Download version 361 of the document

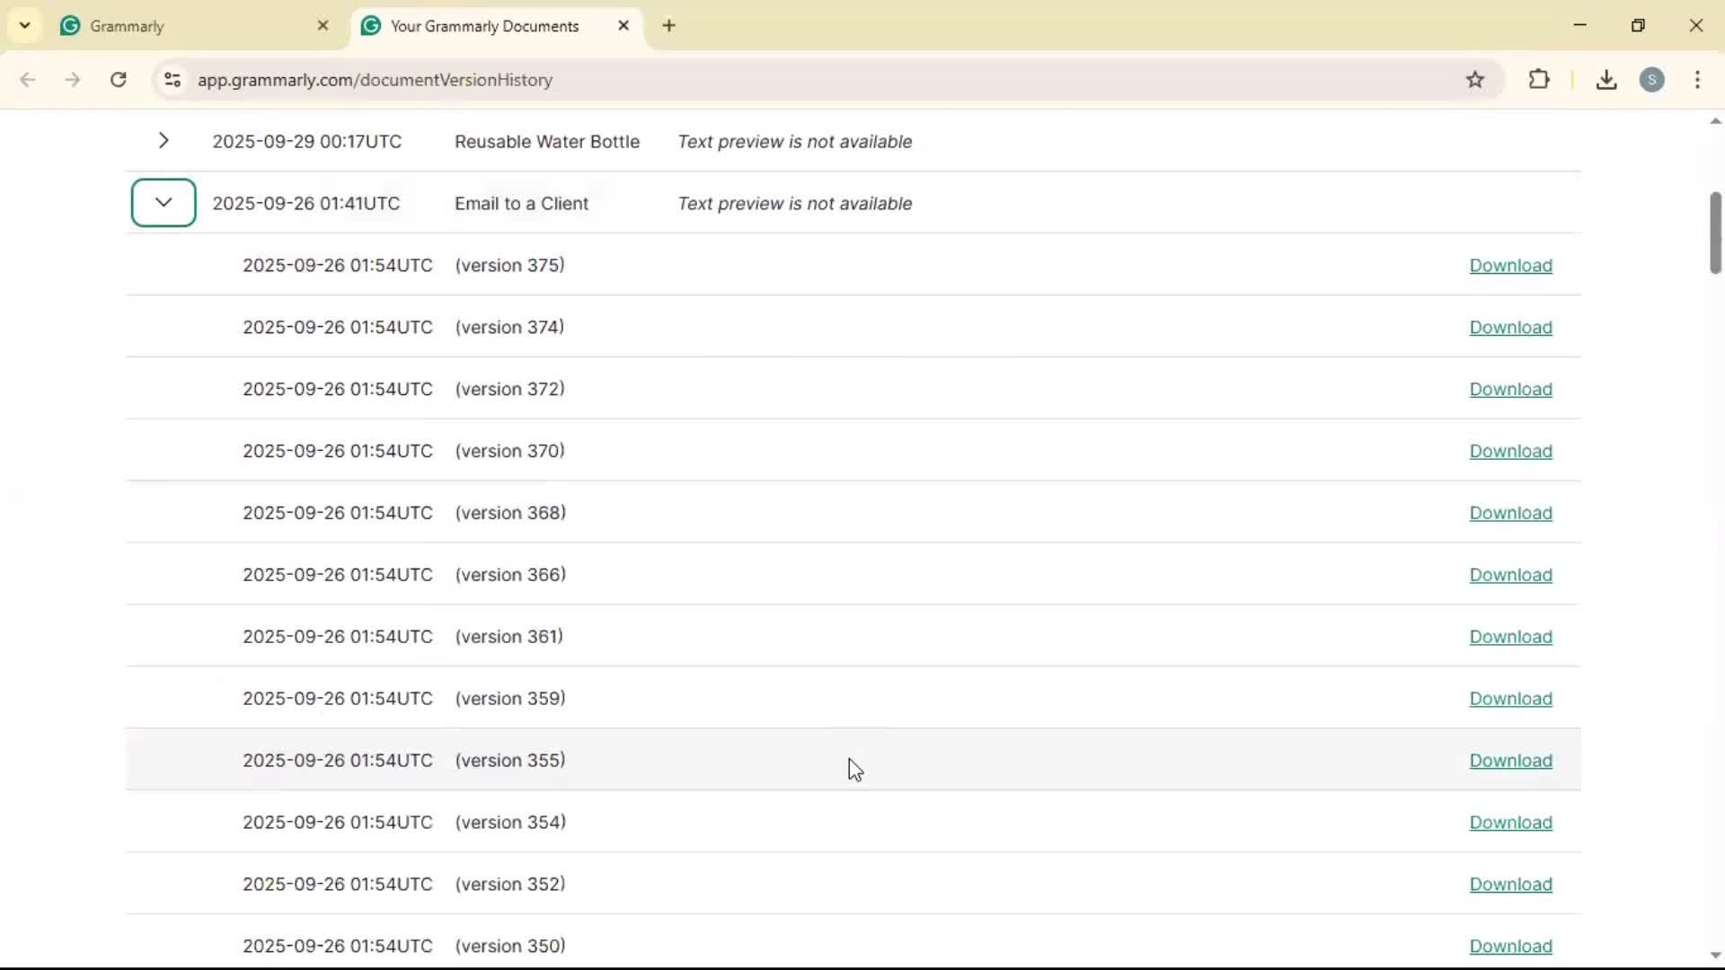click(1510, 637)
